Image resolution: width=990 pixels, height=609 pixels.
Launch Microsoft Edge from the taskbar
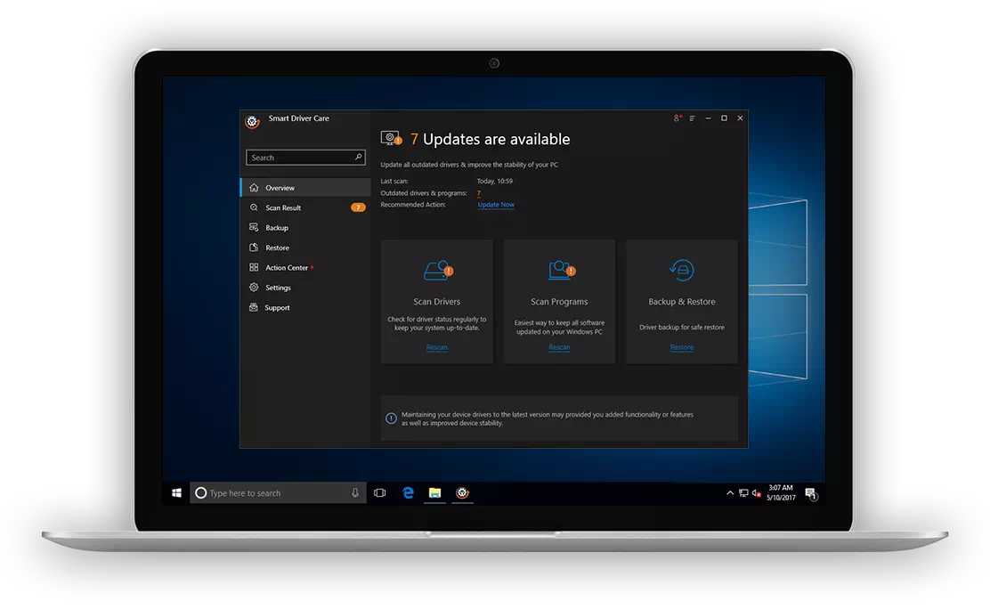408,492
